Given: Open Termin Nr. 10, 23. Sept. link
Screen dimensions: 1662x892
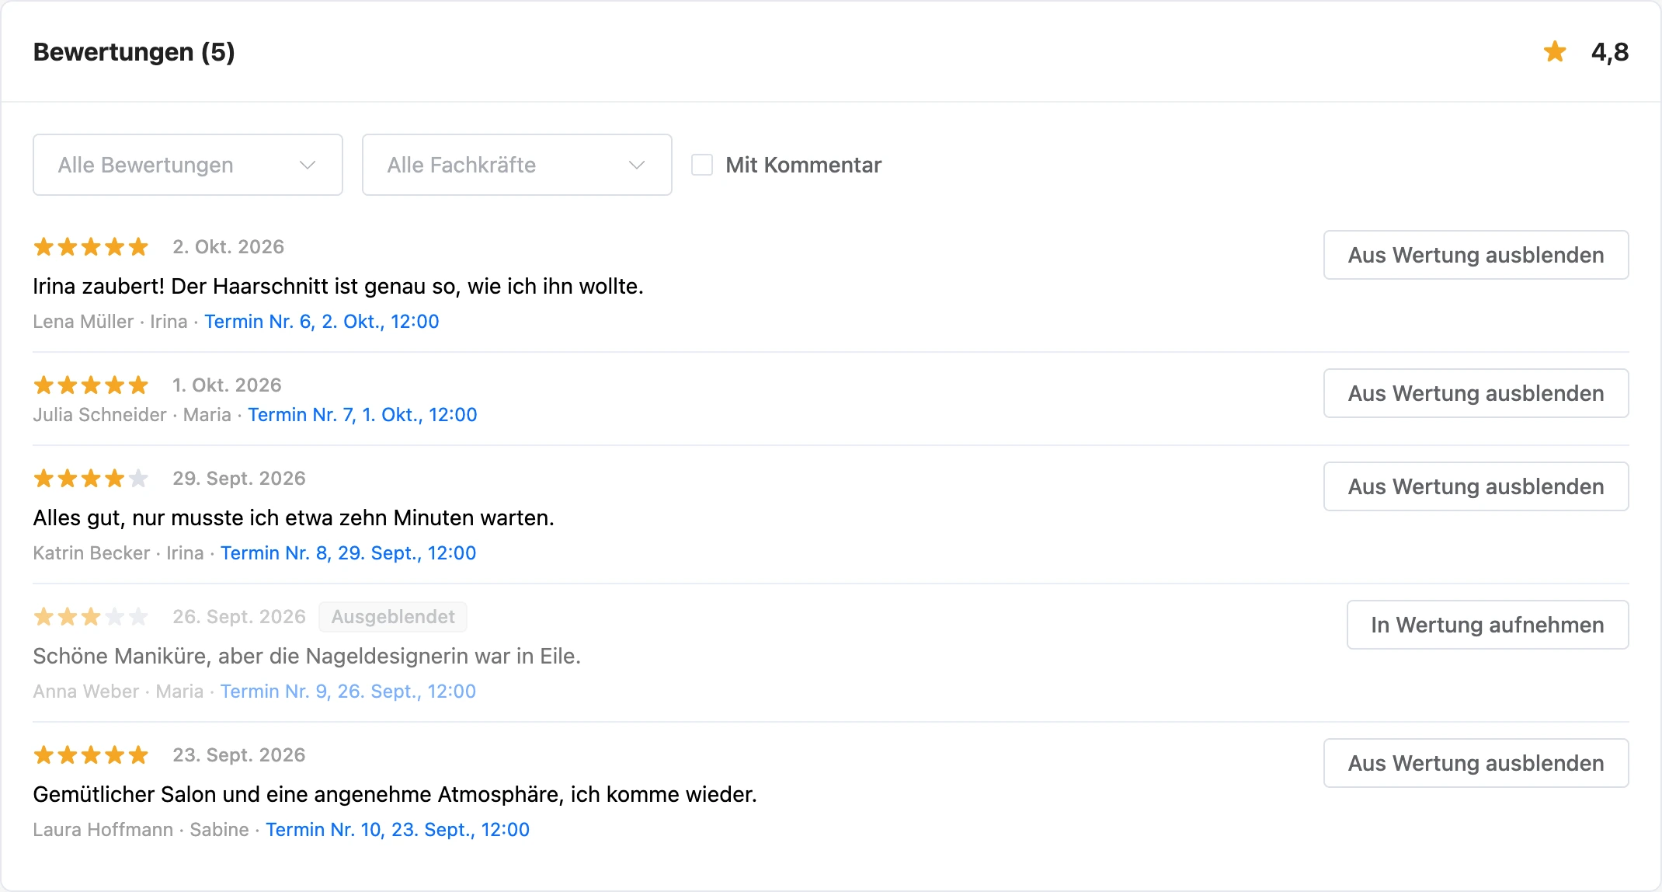Looking at the screenshot, I should (398, 830).
